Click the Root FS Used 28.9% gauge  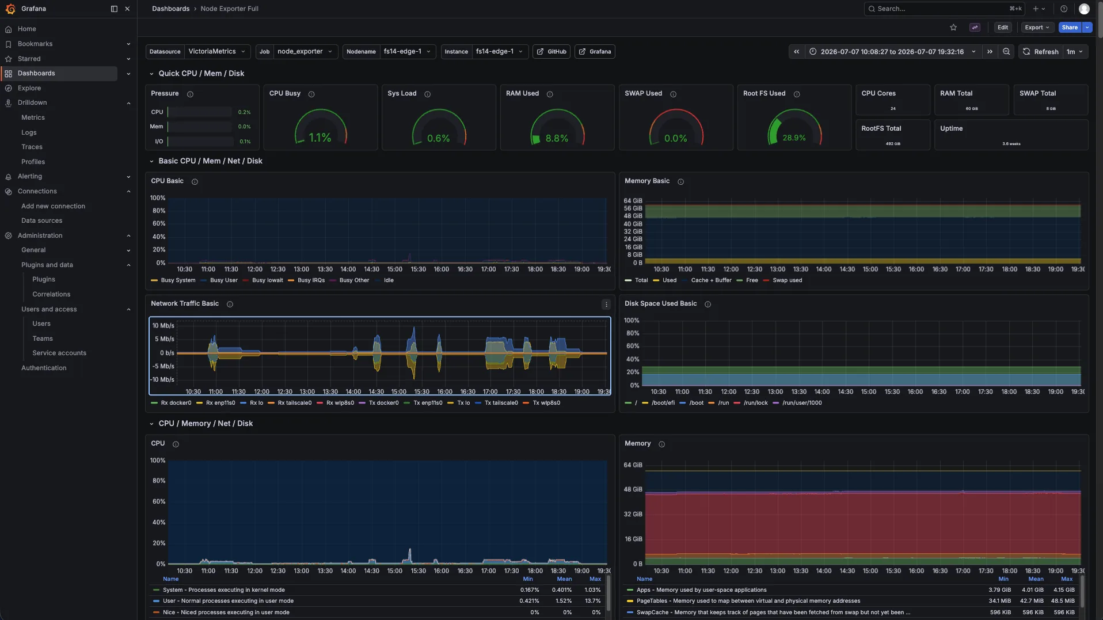coord(794,126)
